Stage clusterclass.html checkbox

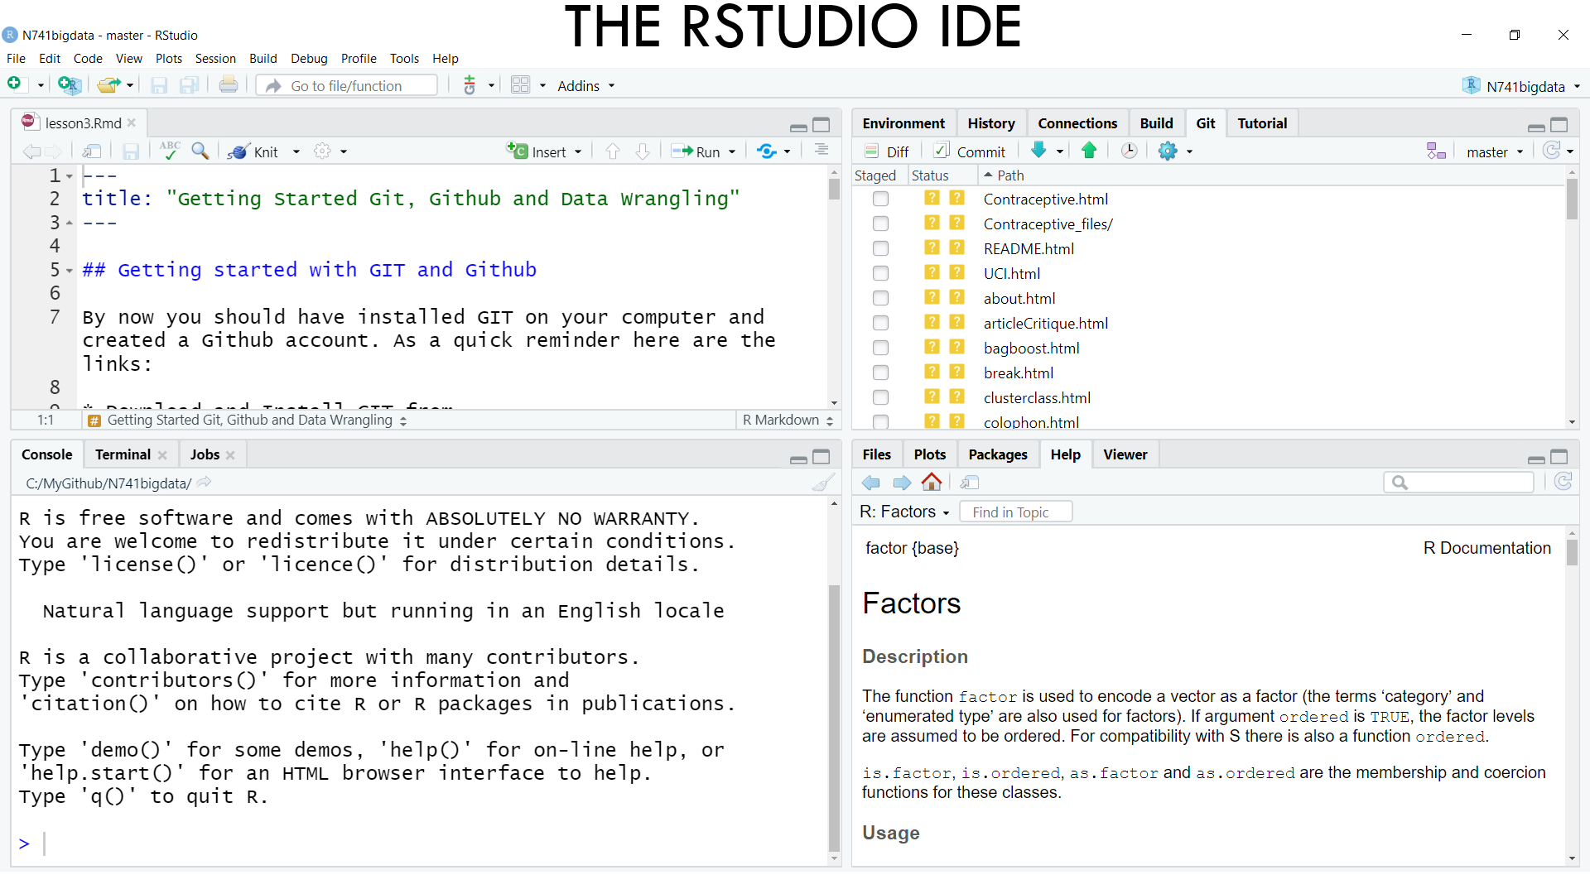(881, 397)
